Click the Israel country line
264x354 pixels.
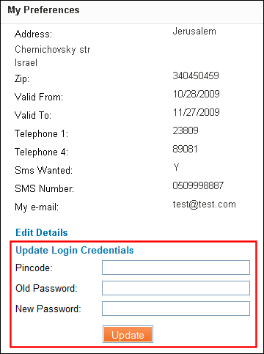pyautogui.click(x=26, y=63)
